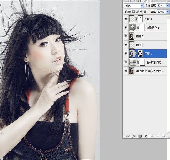Click the 20090407 background layer thumbnail
This screenshot has height=160, width=170.
pyautogui.click(x=132, y=71)
